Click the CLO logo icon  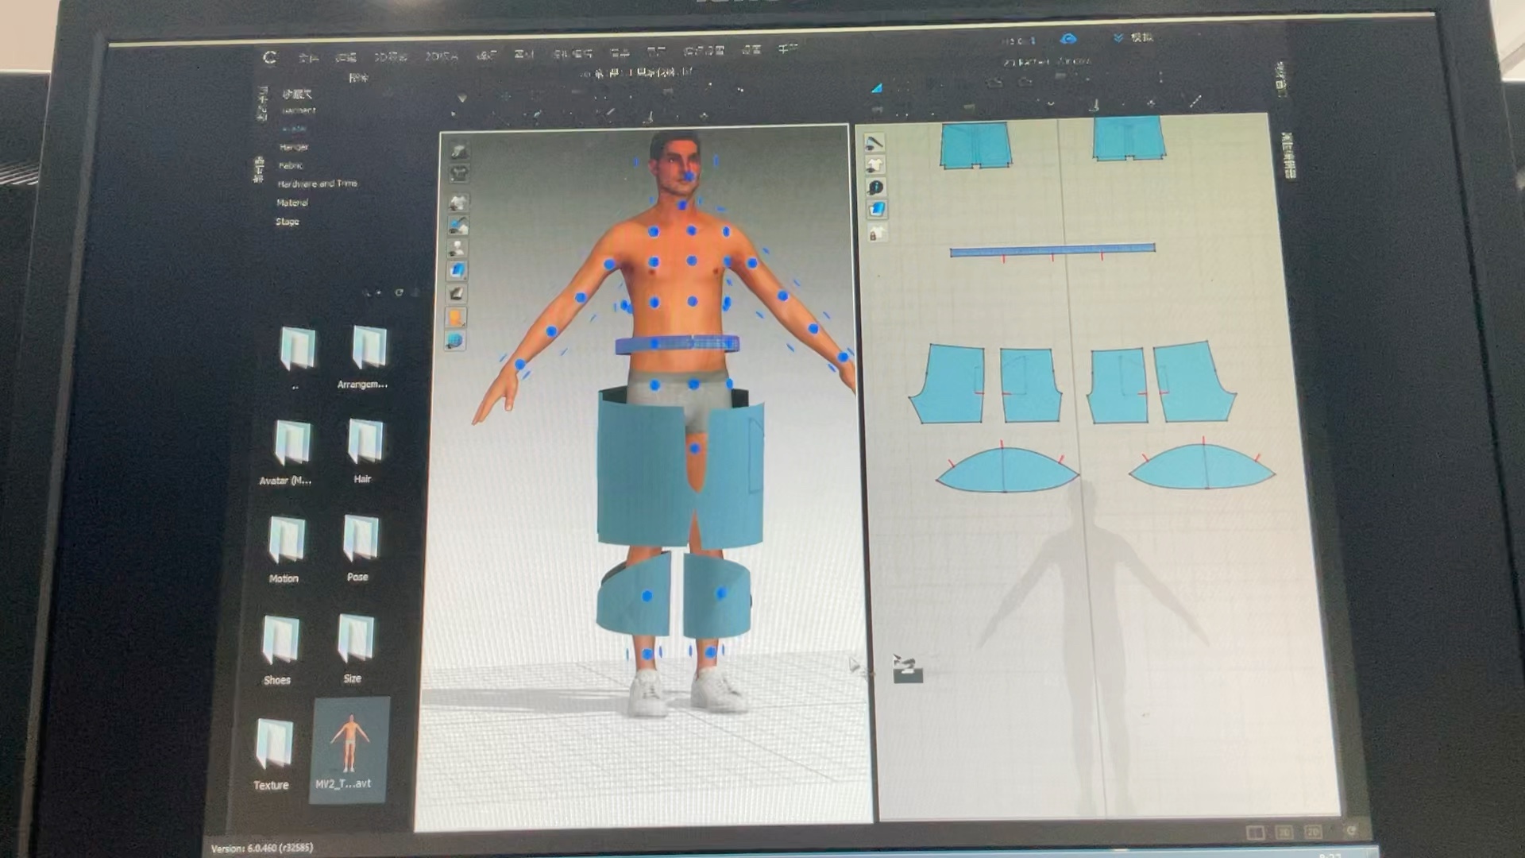coord(270,57)
